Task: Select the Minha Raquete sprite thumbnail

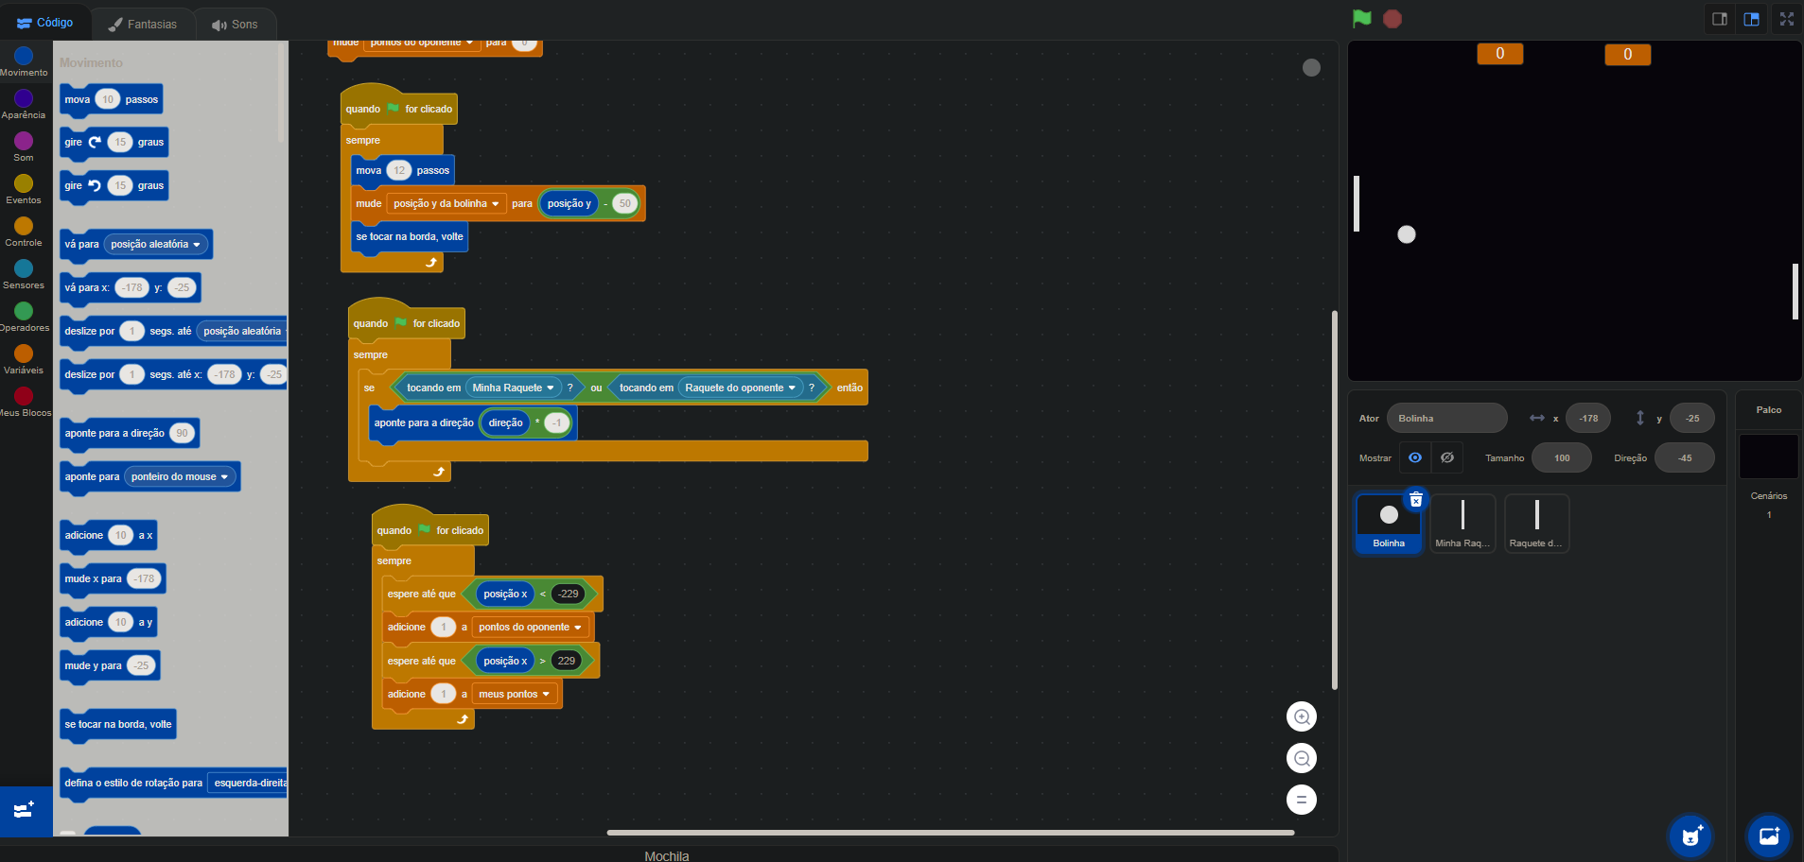Action: pyautogui.click(x=1462, y=523)
